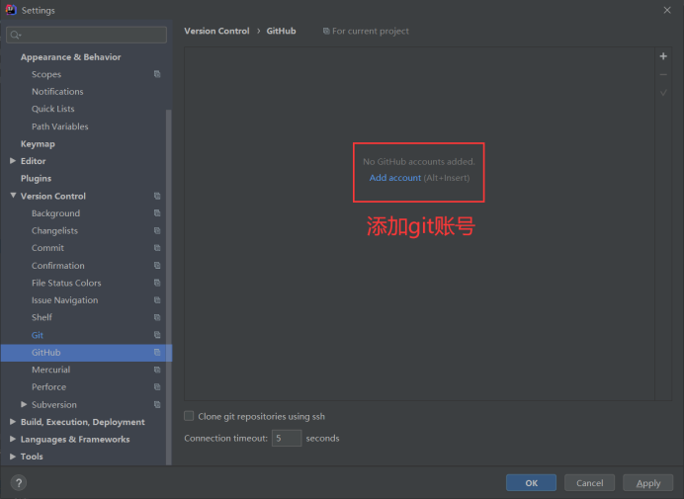The width and height of the screenshot is (684, 499).
Task: Expand the Tools settings group
Action: point(13,457)
